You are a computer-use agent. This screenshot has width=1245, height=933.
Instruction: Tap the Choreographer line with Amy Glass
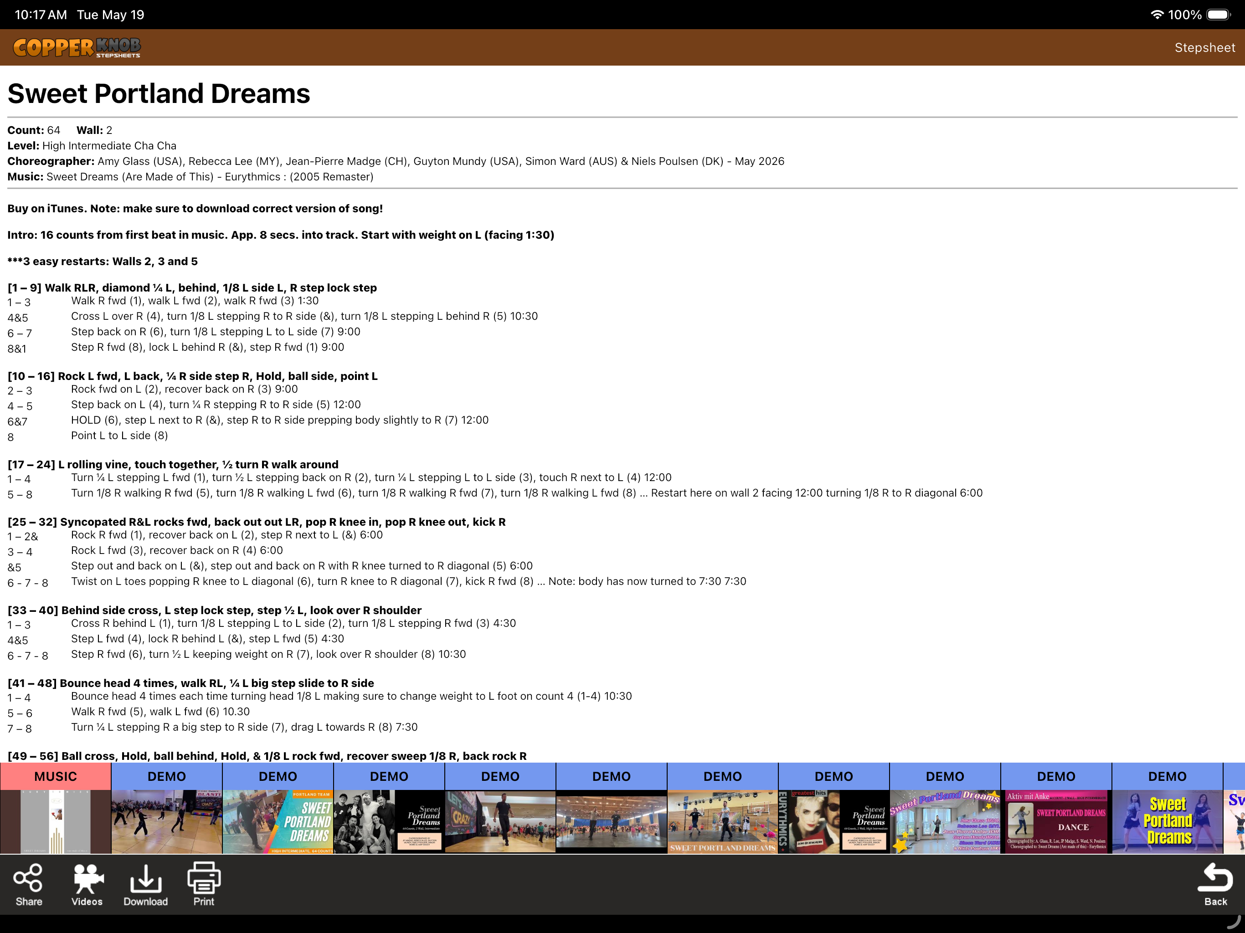tap(396, 162)
